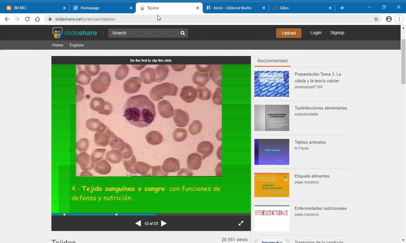Click the address bar URL
This screenshot has height=243, width=406.
pos(85,19)
